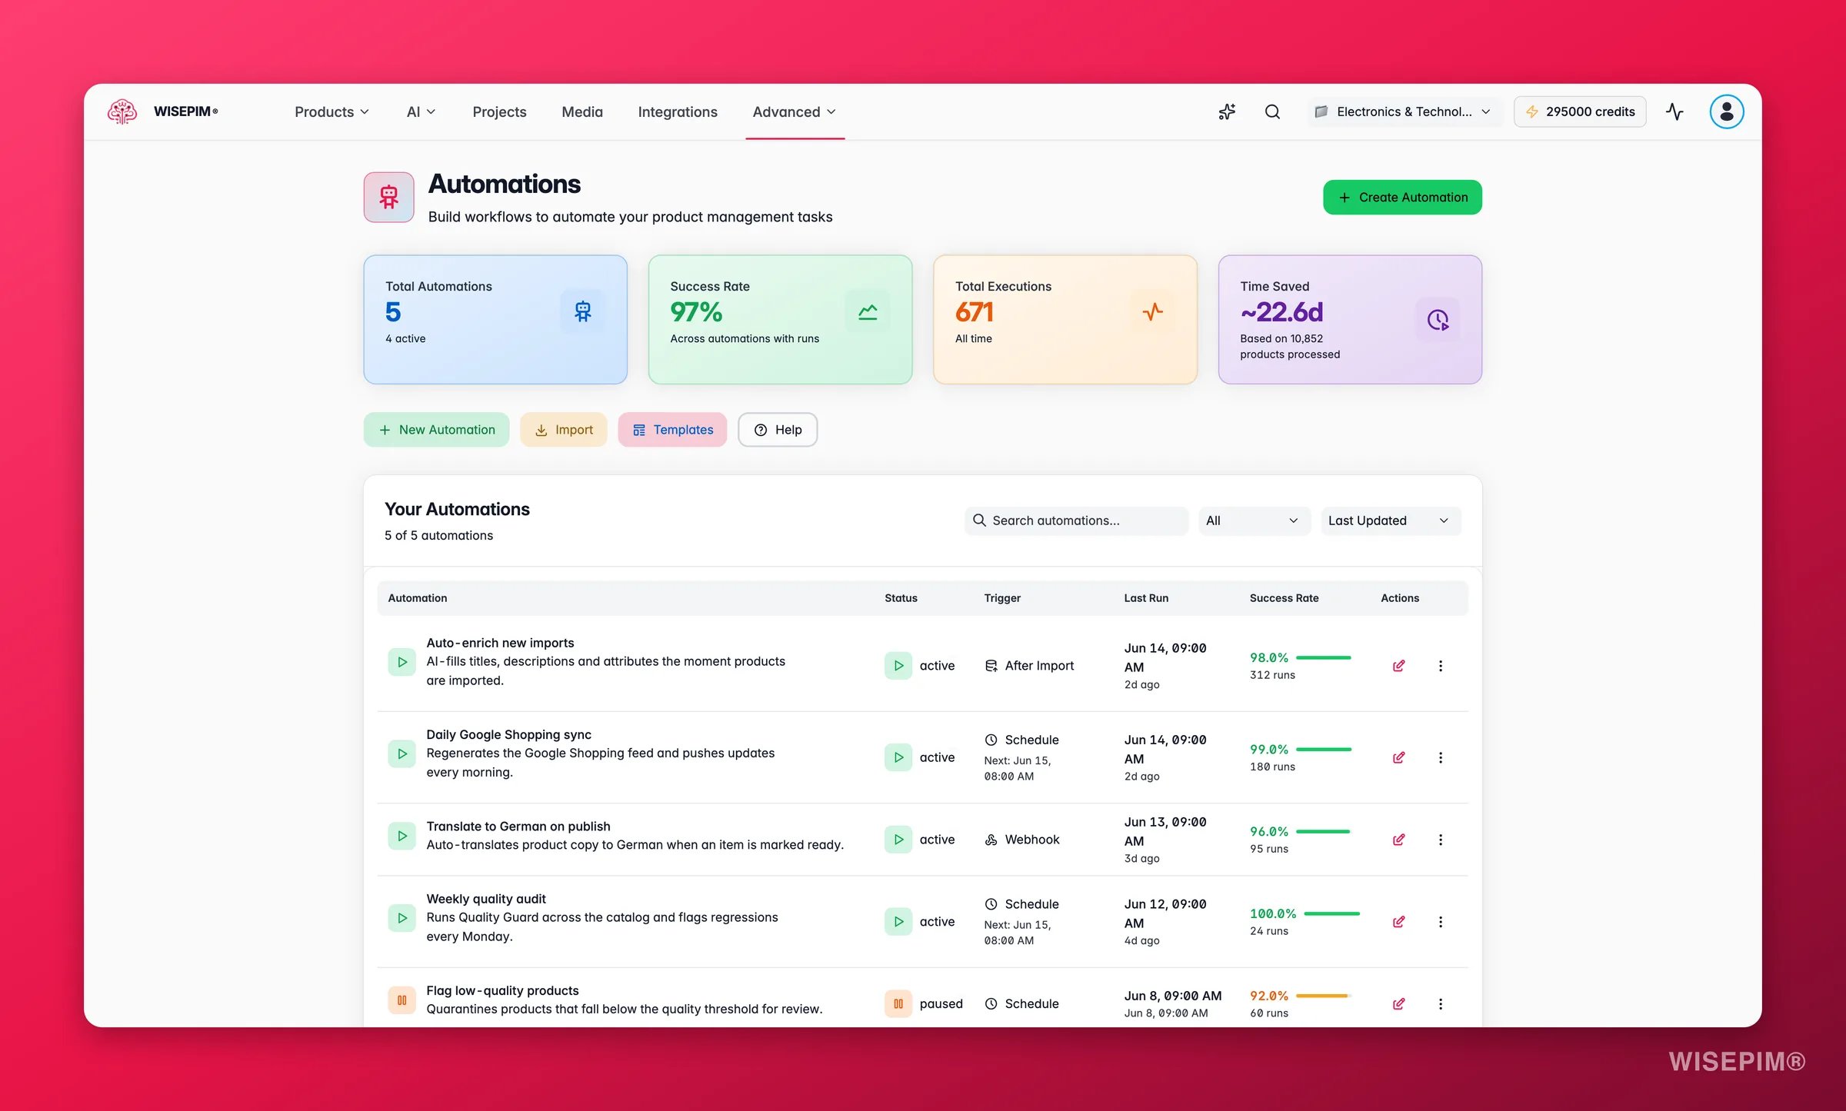1846x1111 pixels.
Task: Click Webhook trigger icon
Action: pos(991,840)
